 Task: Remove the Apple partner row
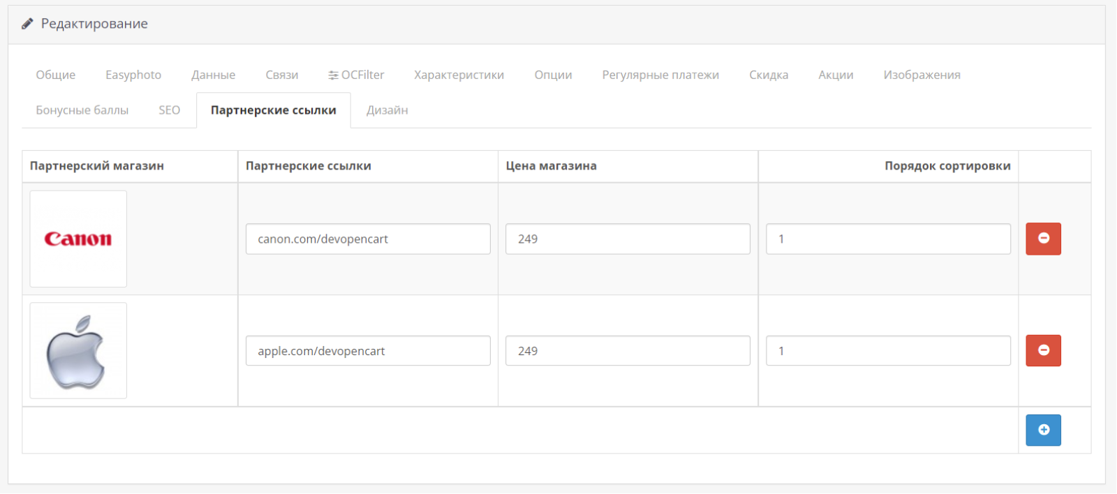pyautogui.click(x=1043, y=350)
